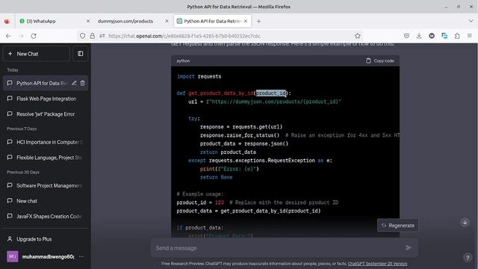Close the dummyjson.com/products tab
This screenshot has height=269, width=478.
167,21
